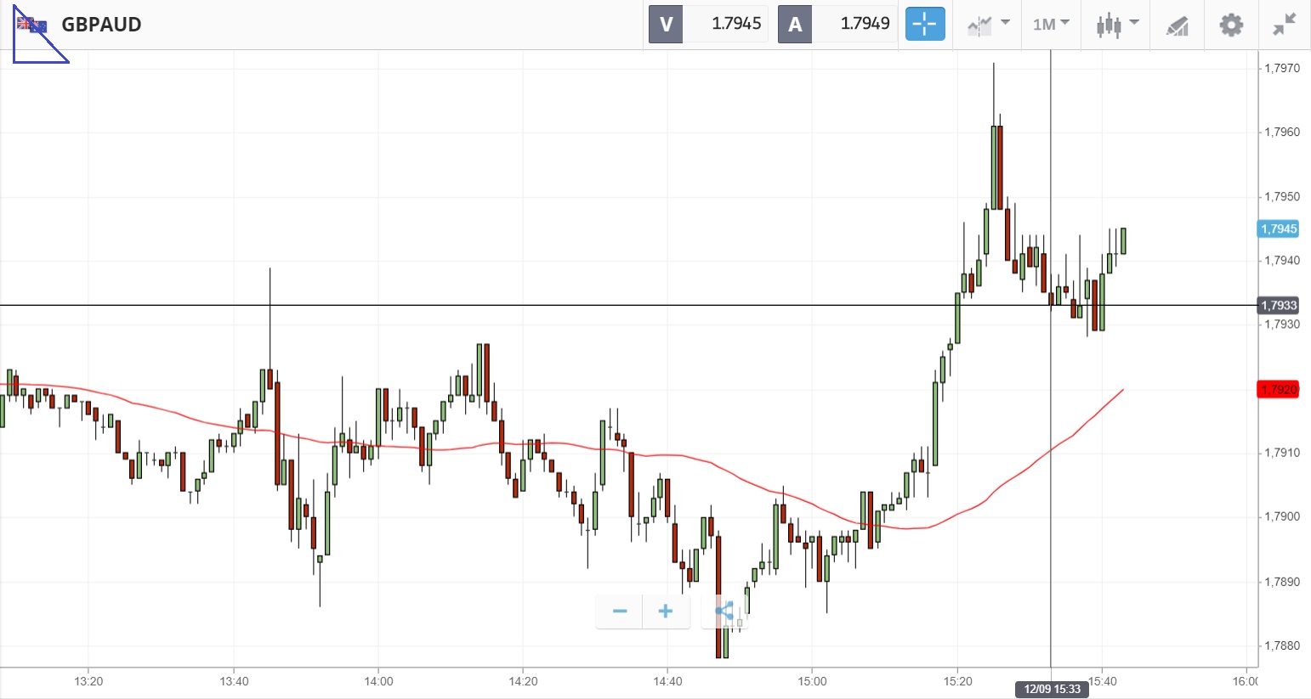Click the sell price 1.7945 in header

point(736,24)
